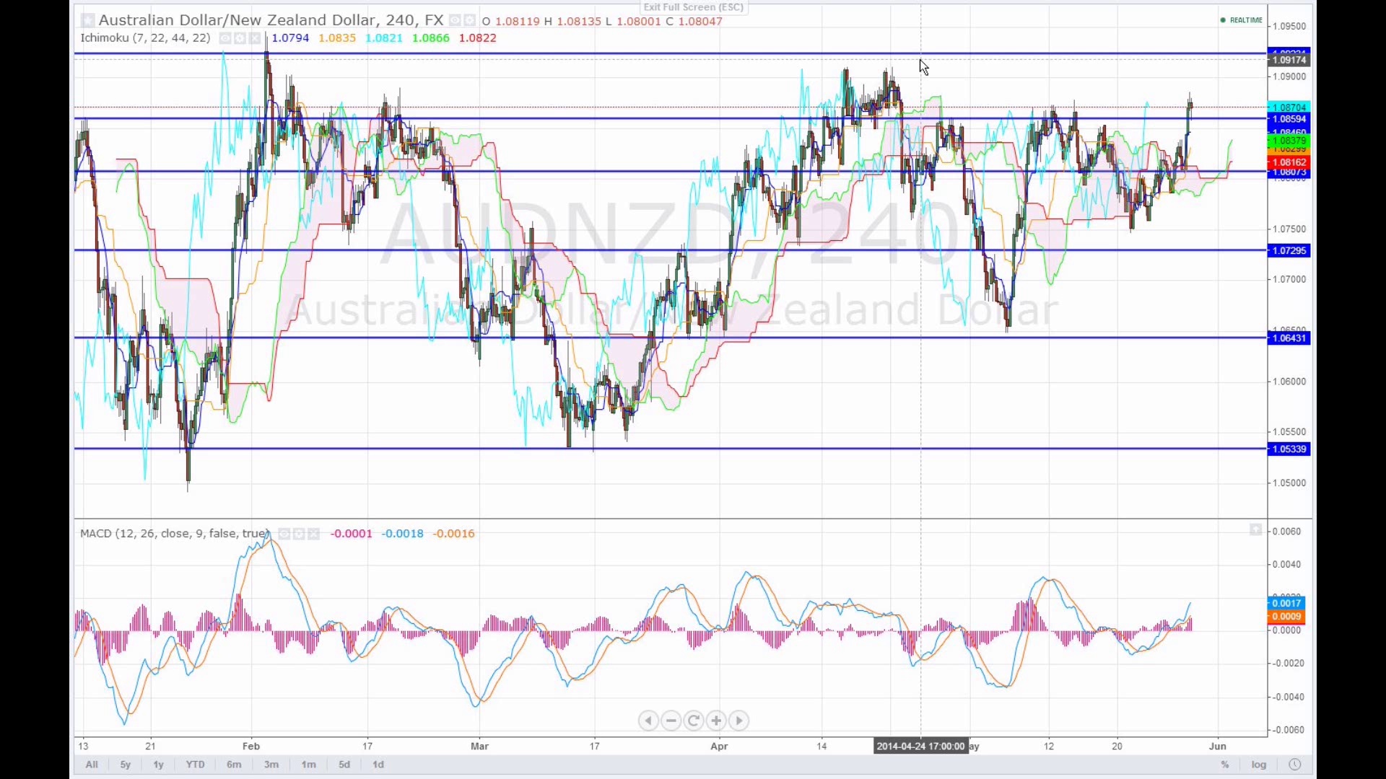Open Ichimoku indicator settings gear
1386x779 pixels.
[x=240, y=38]
